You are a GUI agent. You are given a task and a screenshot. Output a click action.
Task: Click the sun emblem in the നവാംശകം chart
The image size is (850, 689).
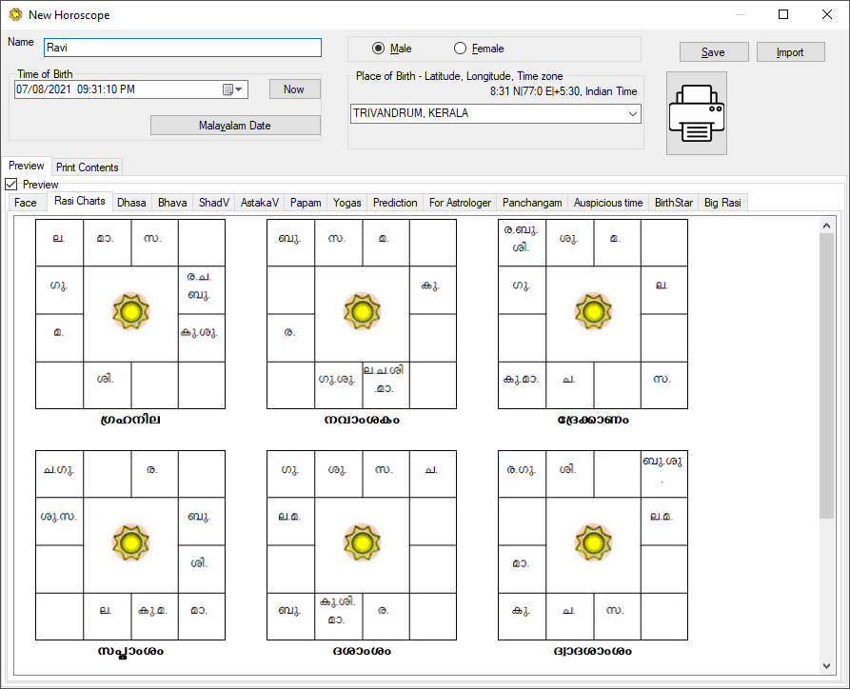[362, 312]
